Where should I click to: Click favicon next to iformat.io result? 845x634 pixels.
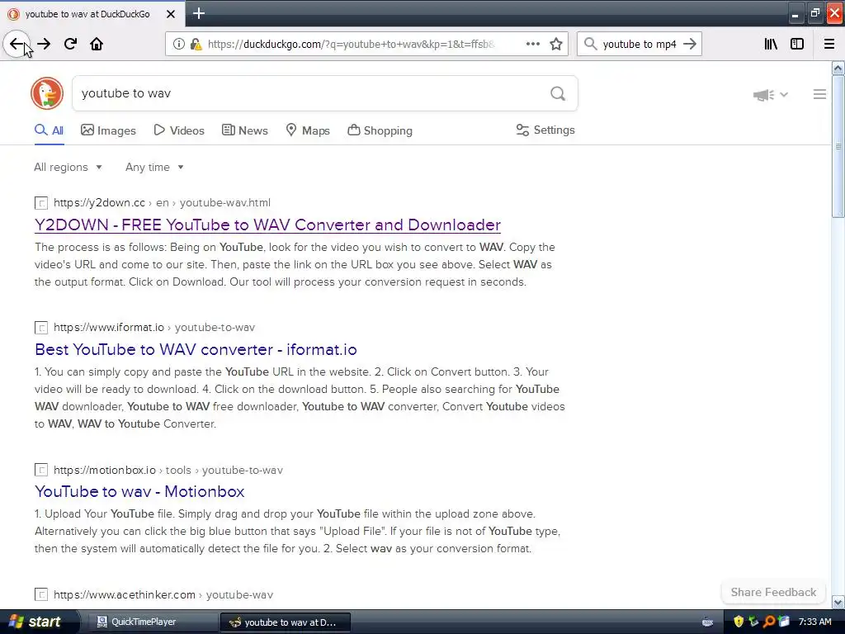41,327
